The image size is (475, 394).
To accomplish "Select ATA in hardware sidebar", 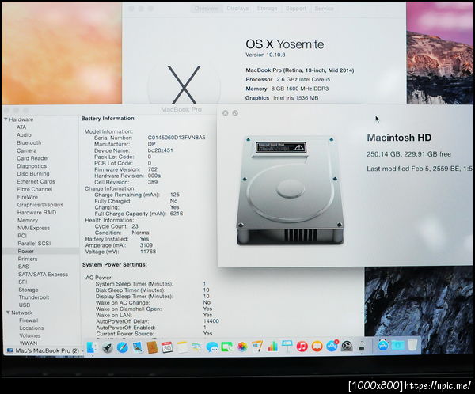I will pos(21,127).
